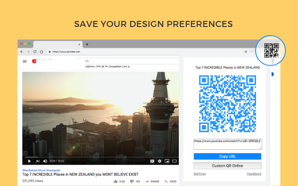Close the current browser tab
298x186 pixels.
coord(79,45)
